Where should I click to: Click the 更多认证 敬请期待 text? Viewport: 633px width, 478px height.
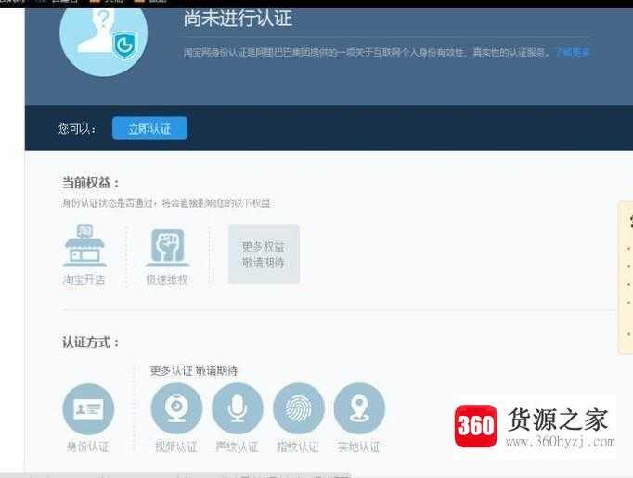click(x=194, y=370)
